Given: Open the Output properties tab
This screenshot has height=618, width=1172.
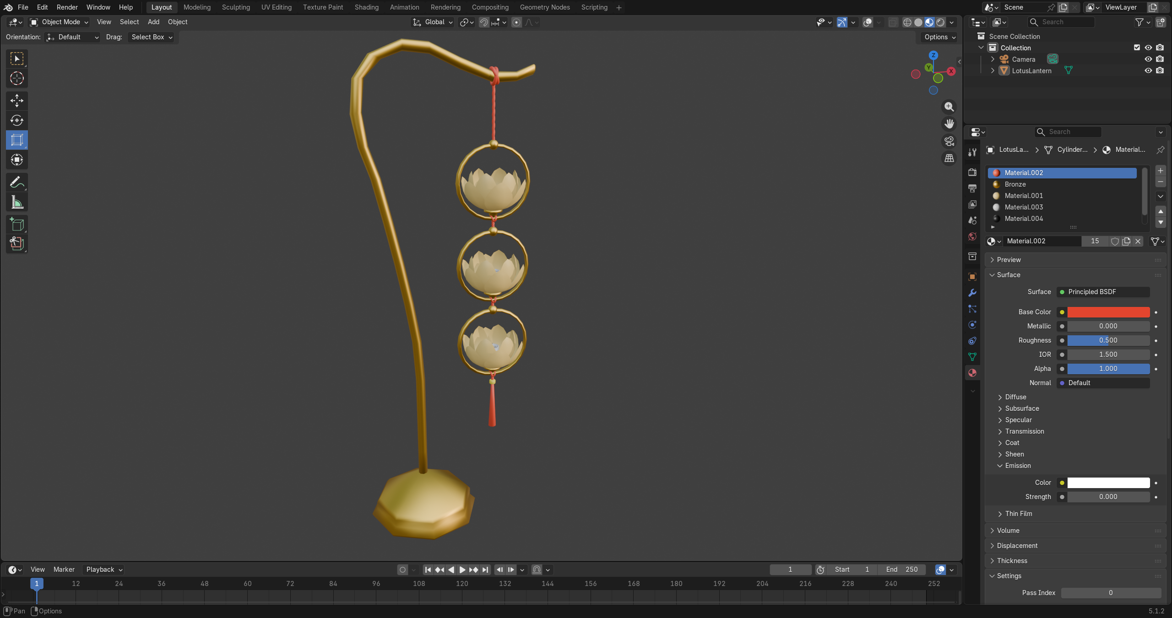Looking at the screenshot, I should (x=972, y=188).
